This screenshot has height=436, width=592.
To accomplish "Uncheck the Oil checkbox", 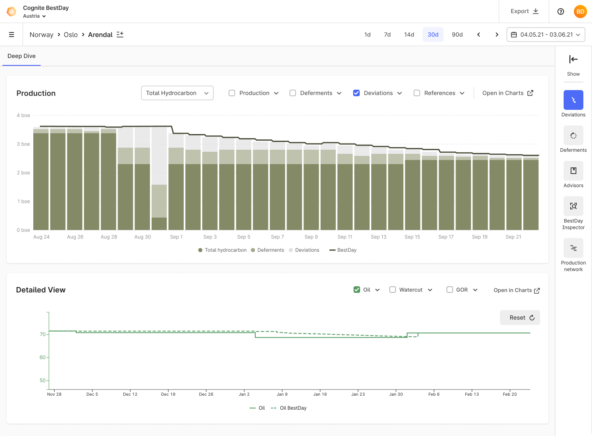I will tap(357, 290).
